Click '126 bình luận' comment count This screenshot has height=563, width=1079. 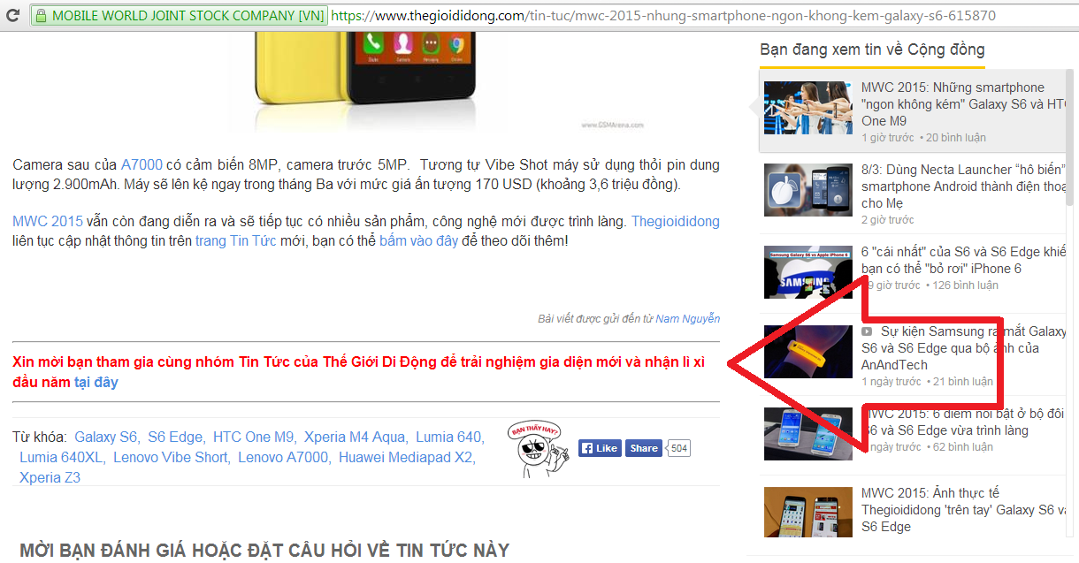tap(966, 285)
